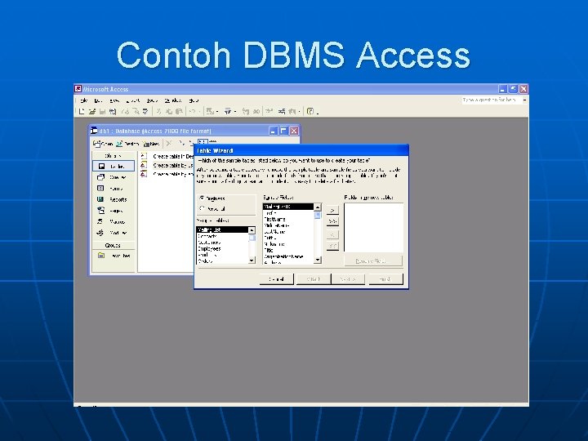588x441 pixels.
Task: Click the File Search toolbar icon
Action: coord(113,111)
